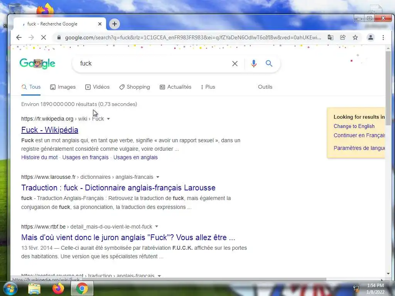Open the Windows Start button
The image size is (395, 296).
point(10,288)
